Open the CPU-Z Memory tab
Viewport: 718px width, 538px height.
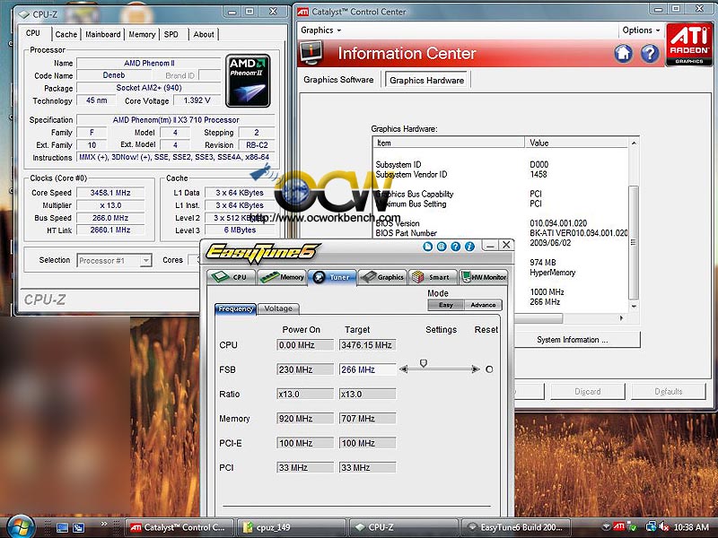pyautogui.click(x=142, y=34)
